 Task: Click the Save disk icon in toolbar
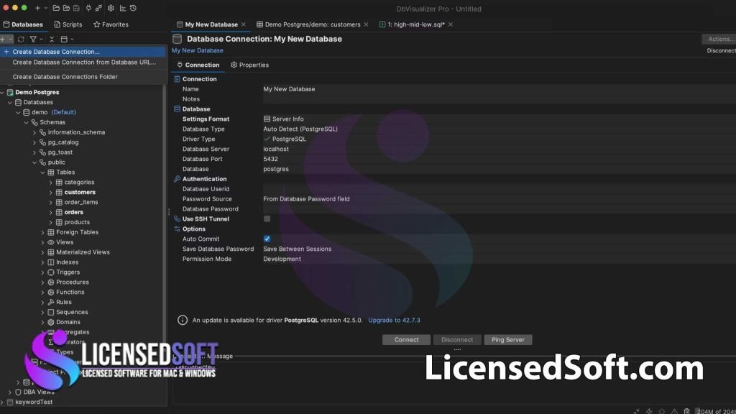[76, 8]
